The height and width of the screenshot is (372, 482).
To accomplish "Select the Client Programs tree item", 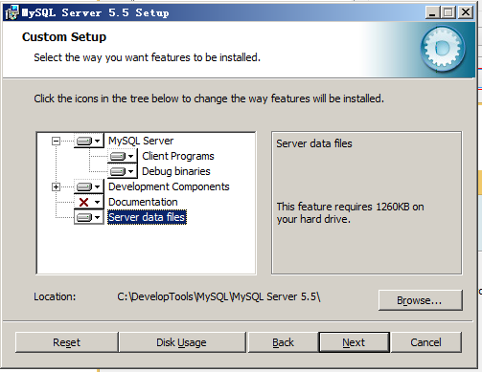I will pos(178,156).
